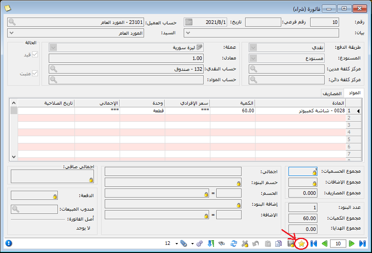Click the magnifier in مندوب المبيعات field
Screen dimensions: 372x253
pos(16,209)
